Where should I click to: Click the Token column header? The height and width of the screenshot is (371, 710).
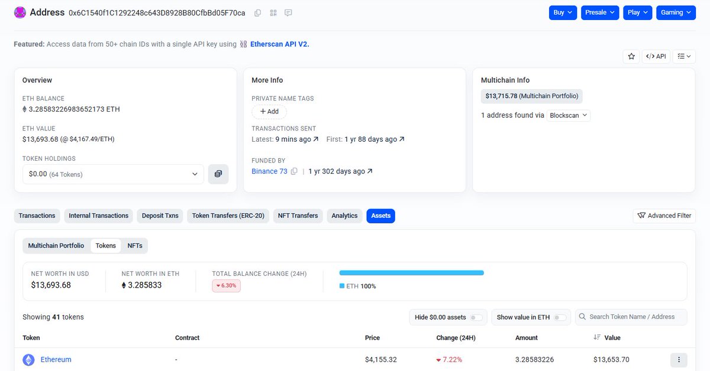pos(31,338)
